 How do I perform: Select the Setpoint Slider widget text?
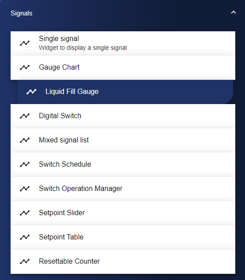tap(62, 213)
